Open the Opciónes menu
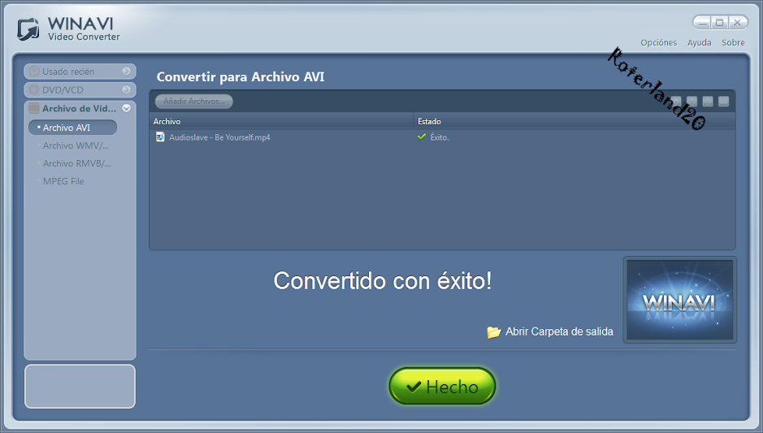763x433 pixels. pyautogui.click(x=658, y=43)
